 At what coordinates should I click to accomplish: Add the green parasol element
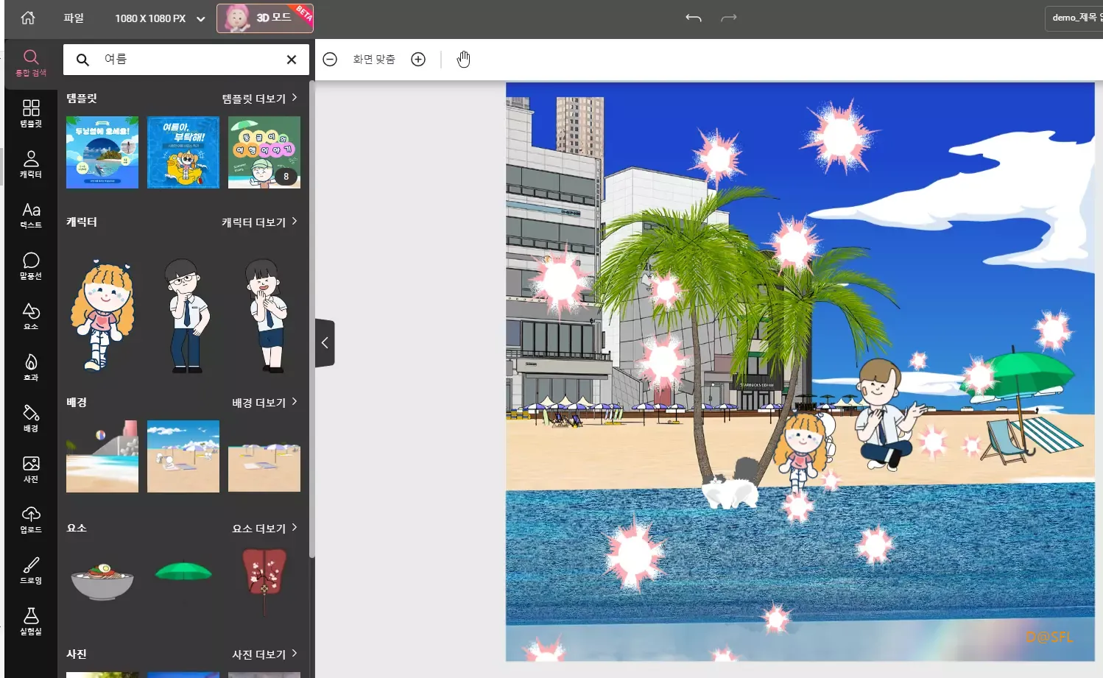183,571
